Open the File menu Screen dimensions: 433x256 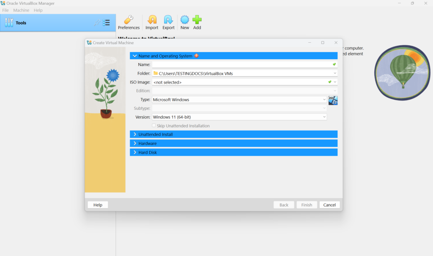tap(5, 10)
